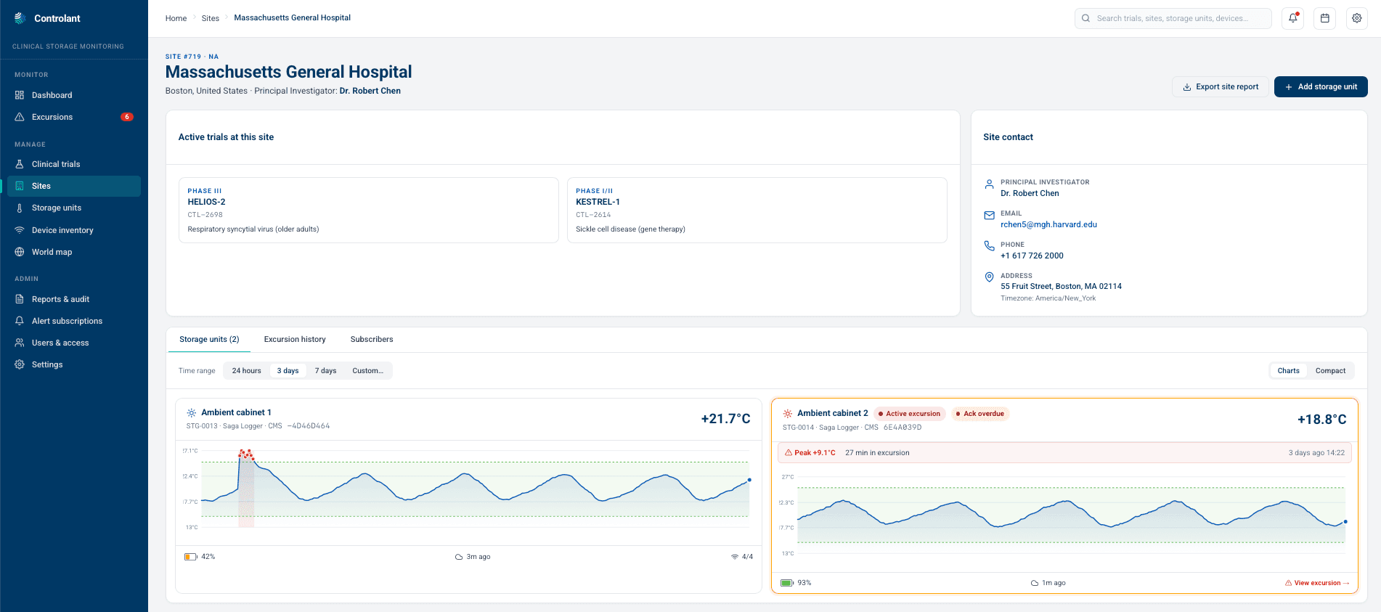Click the phone icon in Site contact

click(x=989, y=246)
